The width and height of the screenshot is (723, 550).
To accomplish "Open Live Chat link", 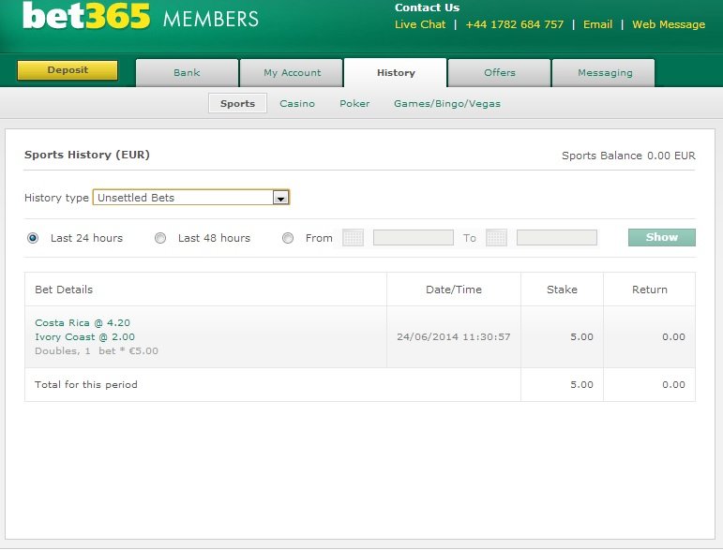I will [x=420, y=24].
